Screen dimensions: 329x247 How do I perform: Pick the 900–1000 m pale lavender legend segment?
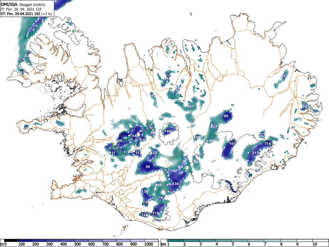[x=137, y=240]
